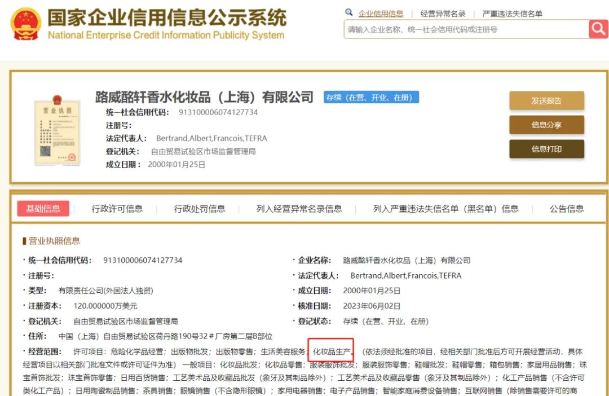
Task: Open the 列入经营异常名录信息 tab
Action: coord(299,209)
